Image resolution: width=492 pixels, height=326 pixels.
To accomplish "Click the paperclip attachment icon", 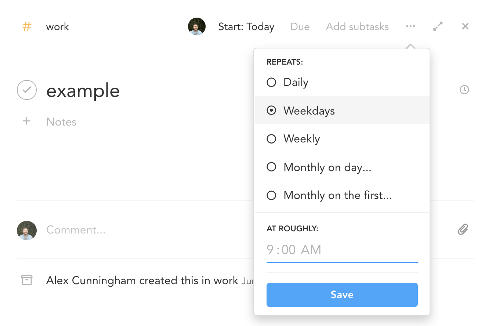I will pos(463,229).
